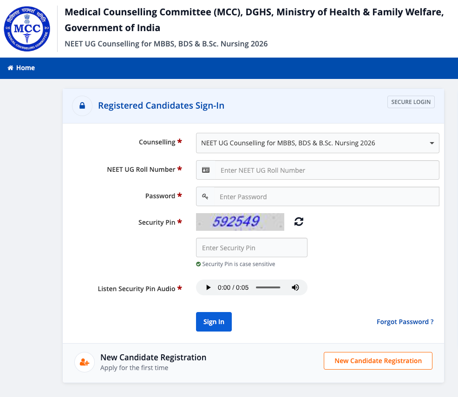Click the 'NEET UG Roll Number' label

pyautogui.click(x=141, y=169)
